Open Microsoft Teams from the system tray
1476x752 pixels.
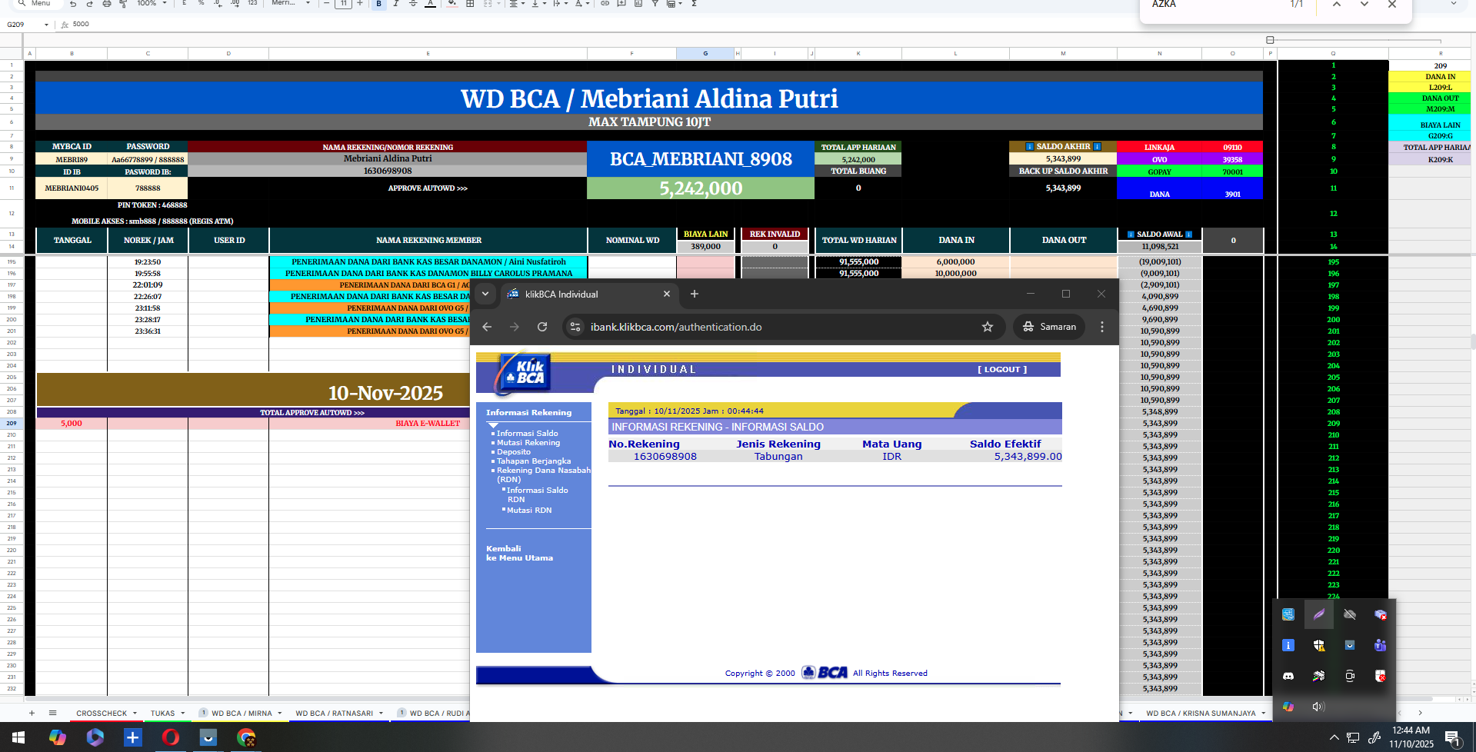point(1381,645)
